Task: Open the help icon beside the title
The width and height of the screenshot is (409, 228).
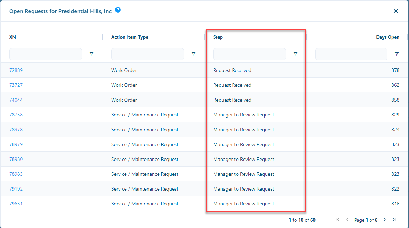Action: [118, 10]
